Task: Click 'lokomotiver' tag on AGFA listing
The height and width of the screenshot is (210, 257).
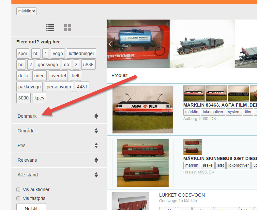Action: [213, 112]
